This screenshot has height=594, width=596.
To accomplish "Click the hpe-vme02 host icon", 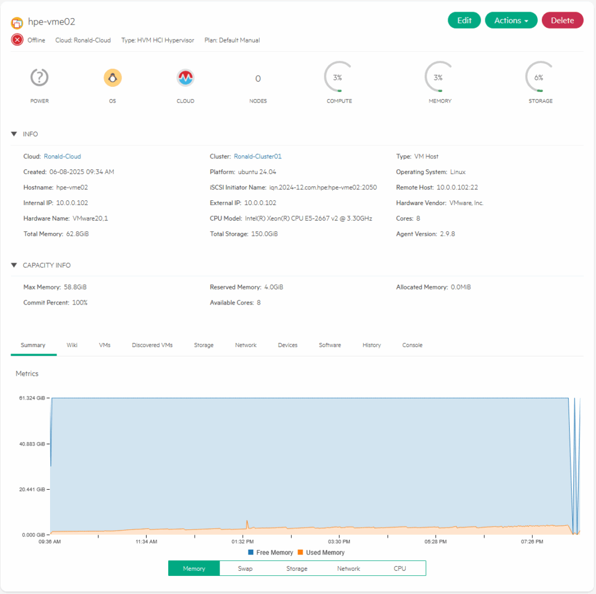I will (x=17, y=23).
